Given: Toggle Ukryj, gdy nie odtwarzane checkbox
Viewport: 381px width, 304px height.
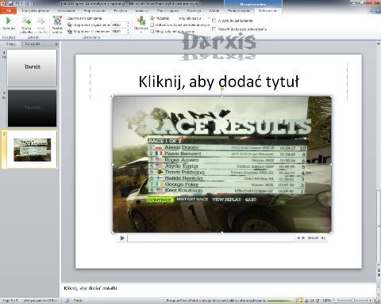Looking at the screenshot, I should [x=152, y=32].
